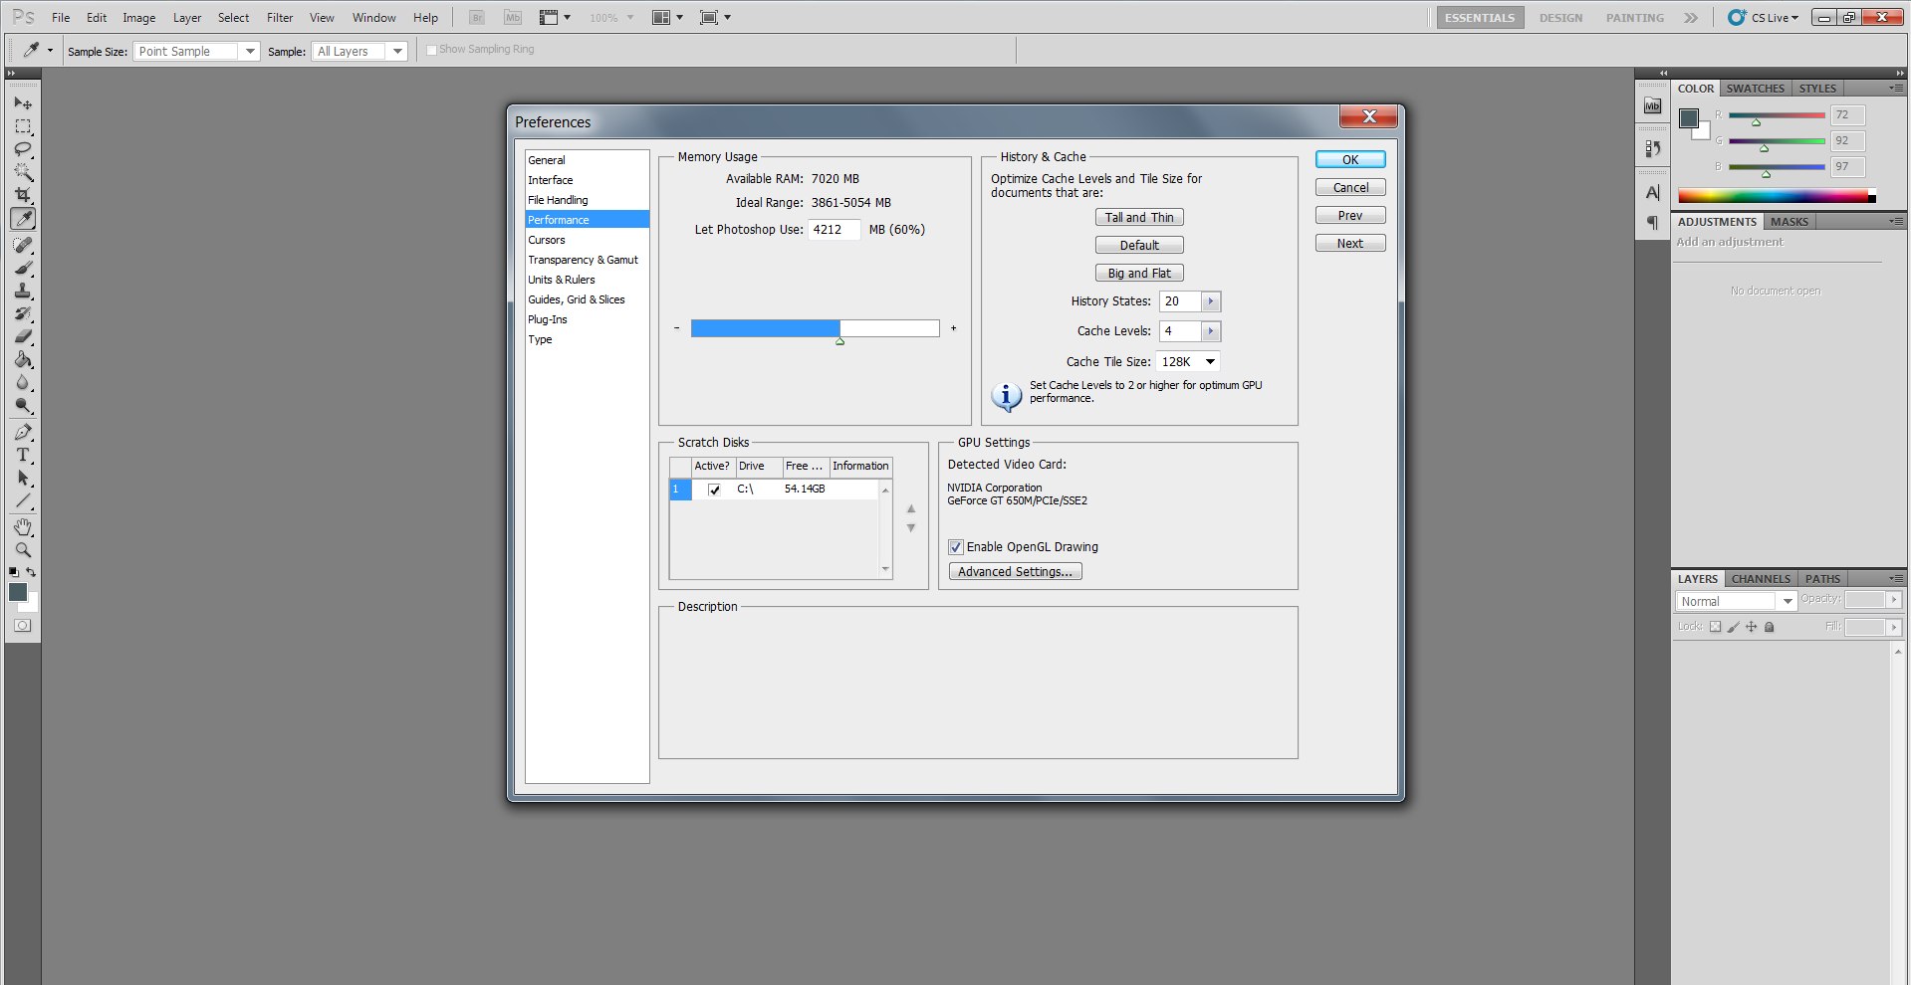Select the Pen tool
The width and height of the screenshot is (1911, 985).
23,432
